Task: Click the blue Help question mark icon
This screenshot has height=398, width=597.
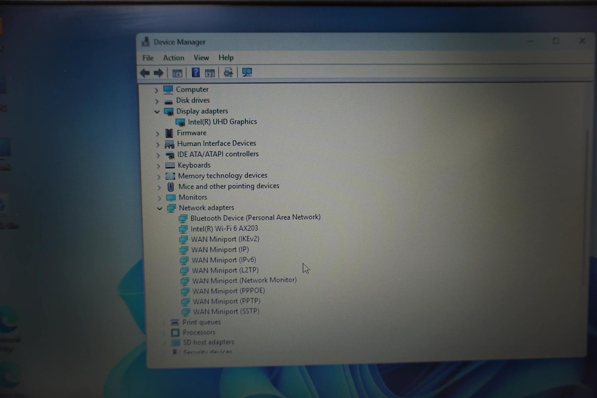Action: pos(196,72)
